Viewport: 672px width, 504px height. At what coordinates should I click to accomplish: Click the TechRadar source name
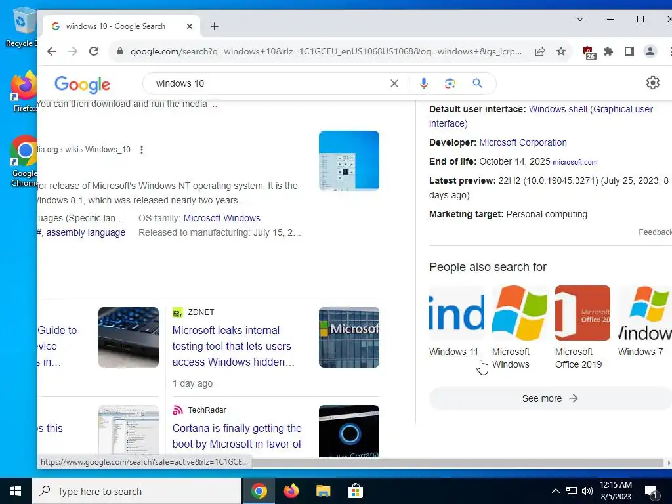[x=207, y=410]
